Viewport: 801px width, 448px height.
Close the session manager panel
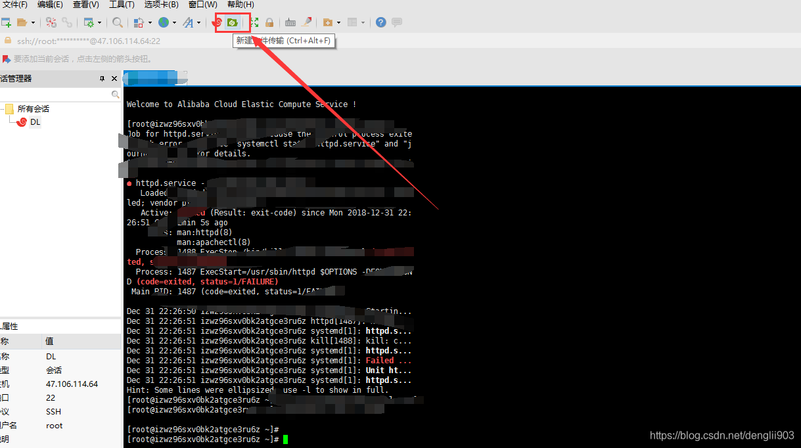pyautogui.click(x=114, y=79)
